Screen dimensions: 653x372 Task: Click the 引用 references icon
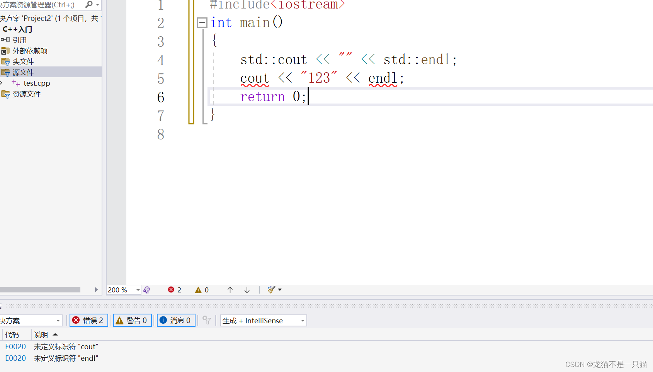point(5,40)
